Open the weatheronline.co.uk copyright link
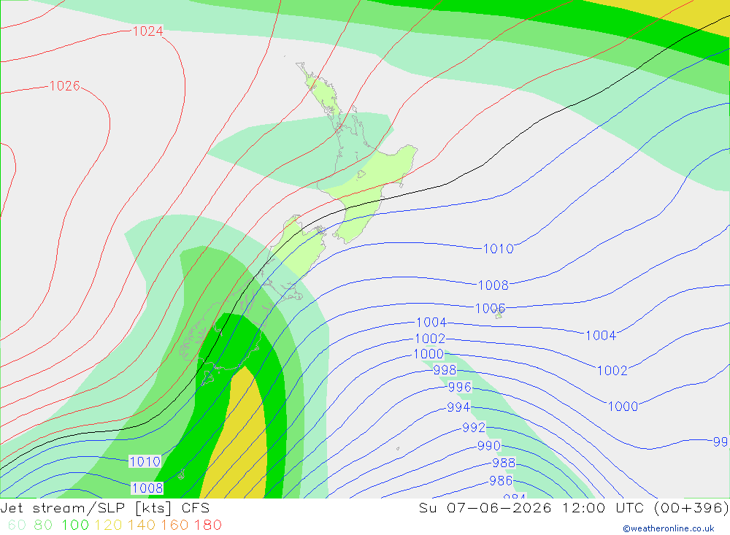730x535 pixels. (x=669, y=528)
